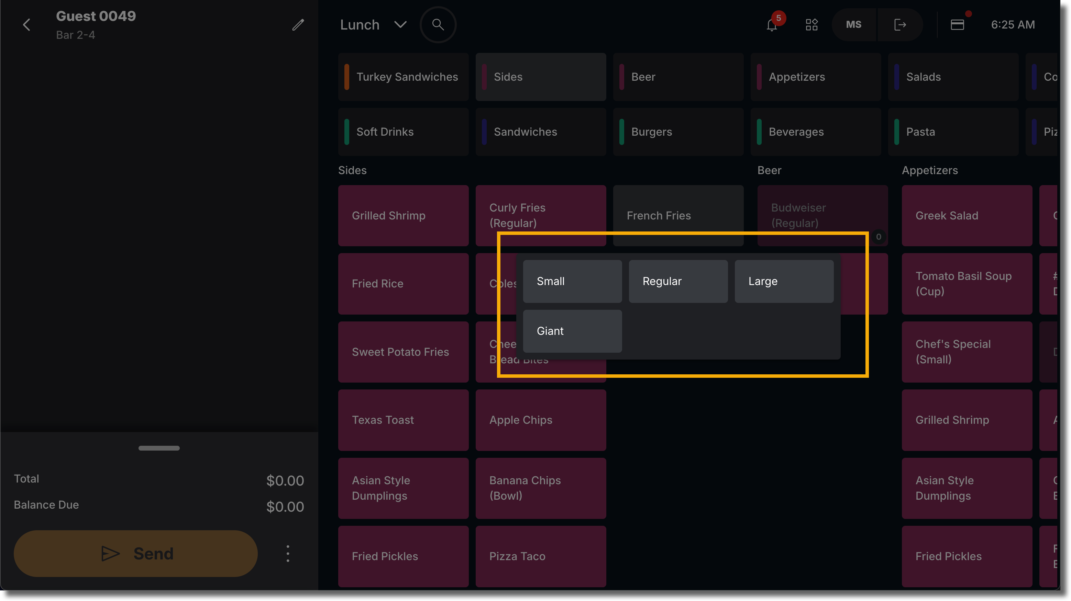
Task: Add Grilled Shrimp from the Appetizers section
Action: pyautogui.click(x=967, y=420)
